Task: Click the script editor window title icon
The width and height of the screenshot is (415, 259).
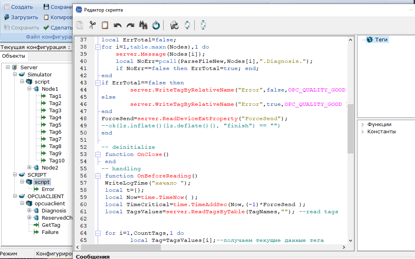Action: pos(79,10)
